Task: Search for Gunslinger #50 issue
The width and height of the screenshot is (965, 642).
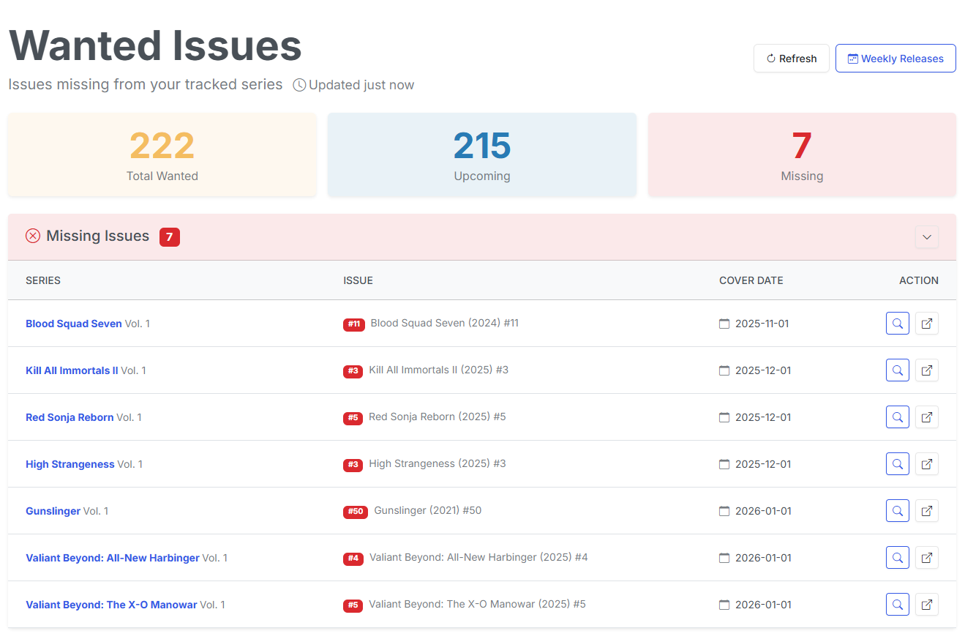Action: point(897,511)
